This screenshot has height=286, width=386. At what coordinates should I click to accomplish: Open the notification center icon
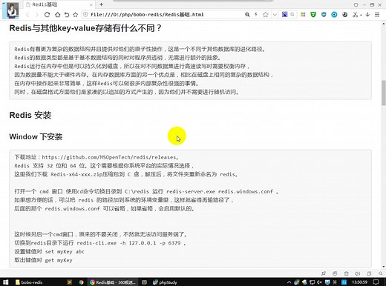(x=376, y=282)
